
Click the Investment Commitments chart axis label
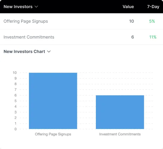click(120, 134)
